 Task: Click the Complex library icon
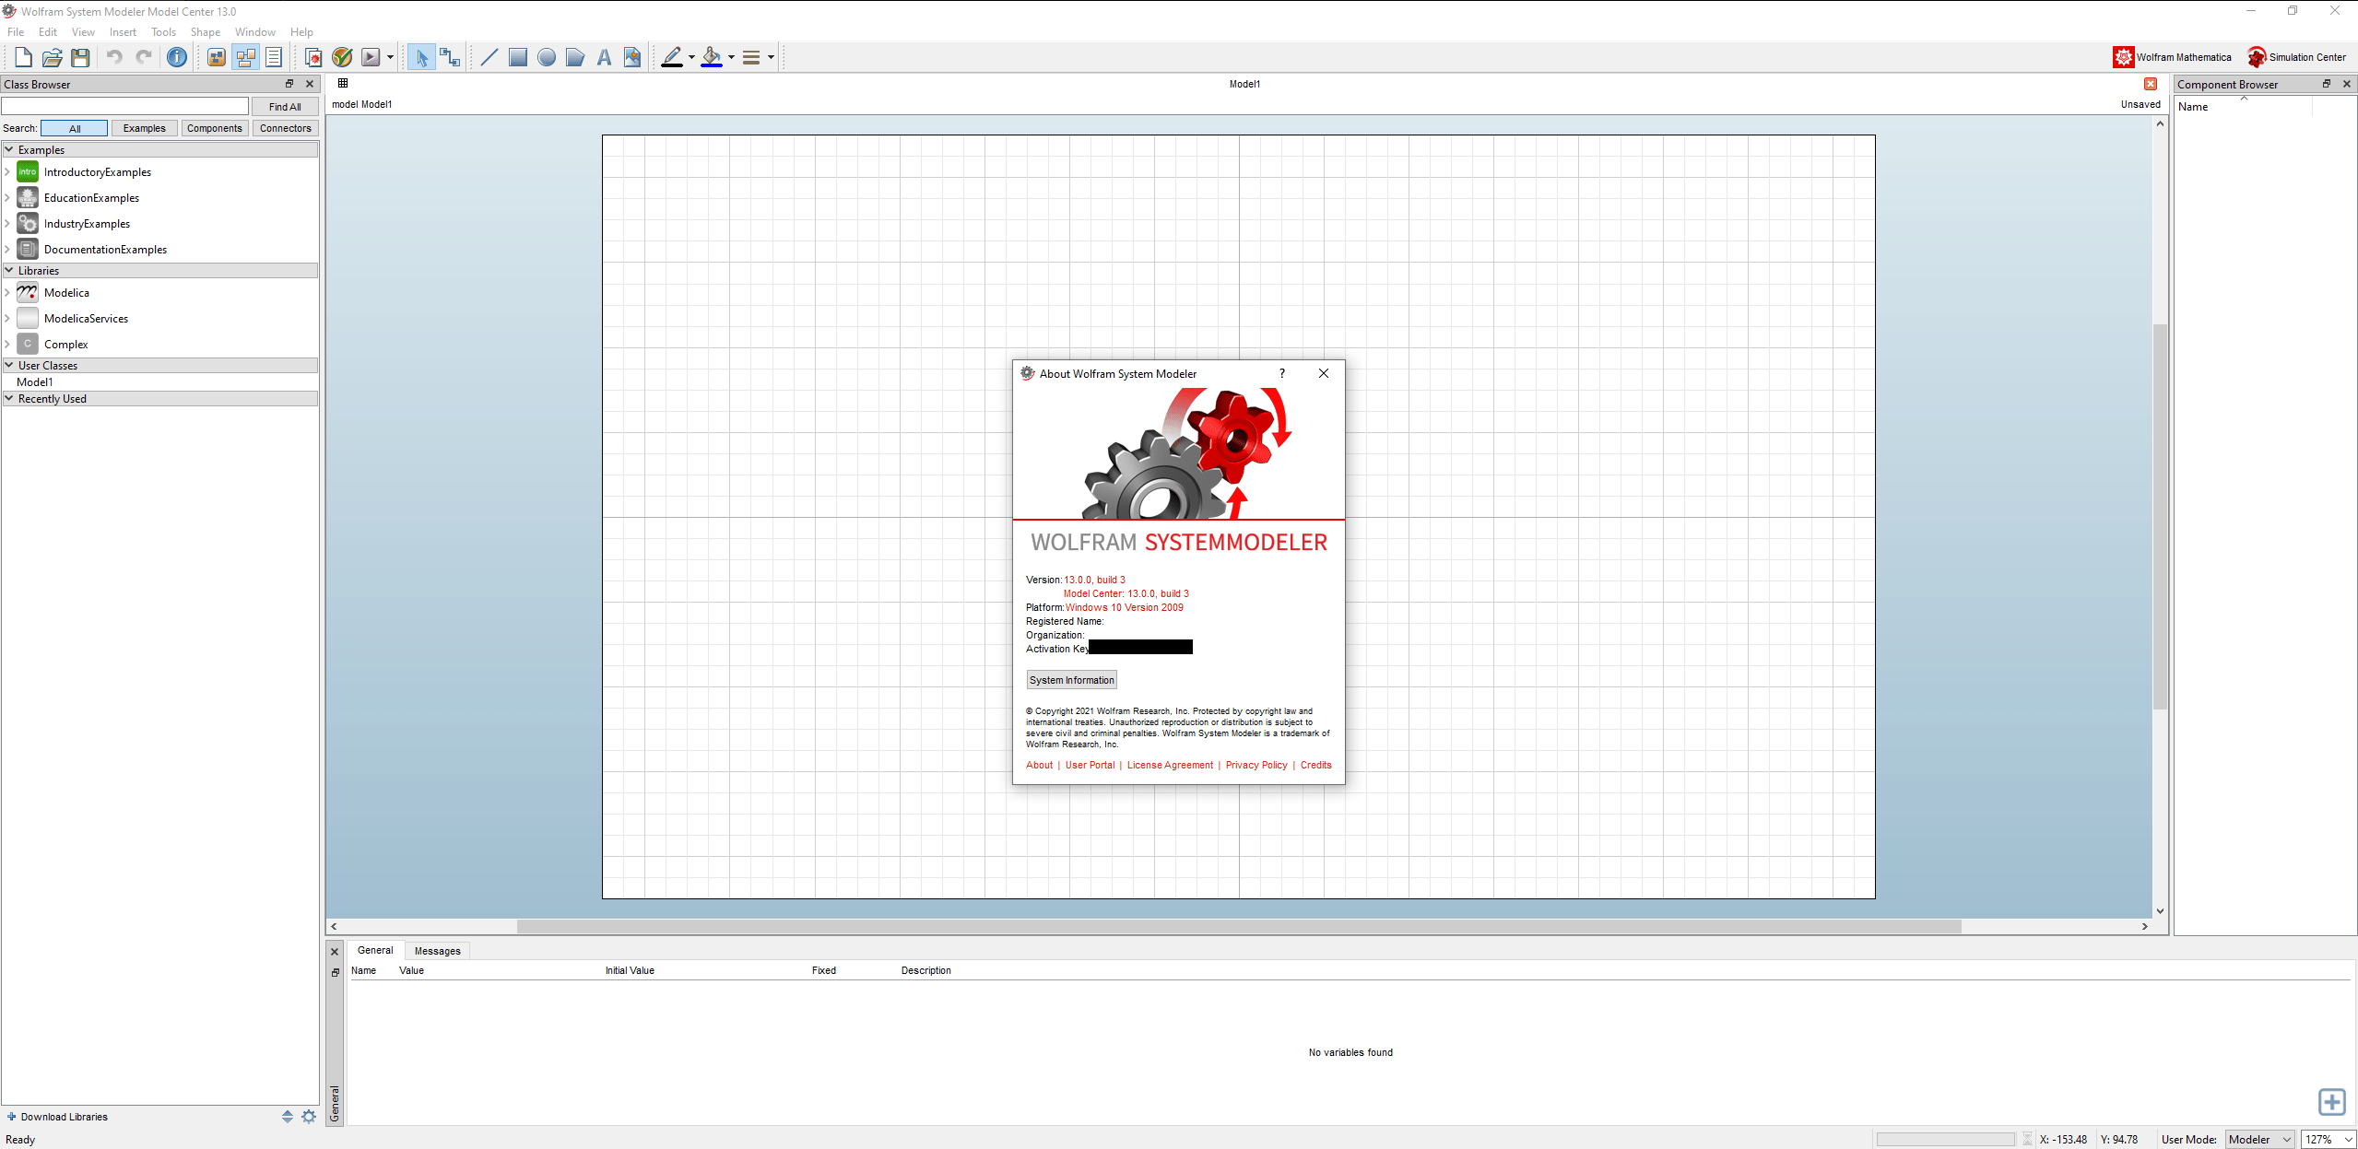(x=28, y=344)
